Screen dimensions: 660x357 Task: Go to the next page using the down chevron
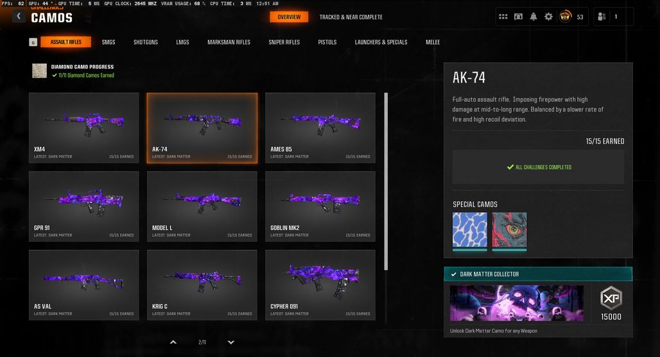point(230,342)
